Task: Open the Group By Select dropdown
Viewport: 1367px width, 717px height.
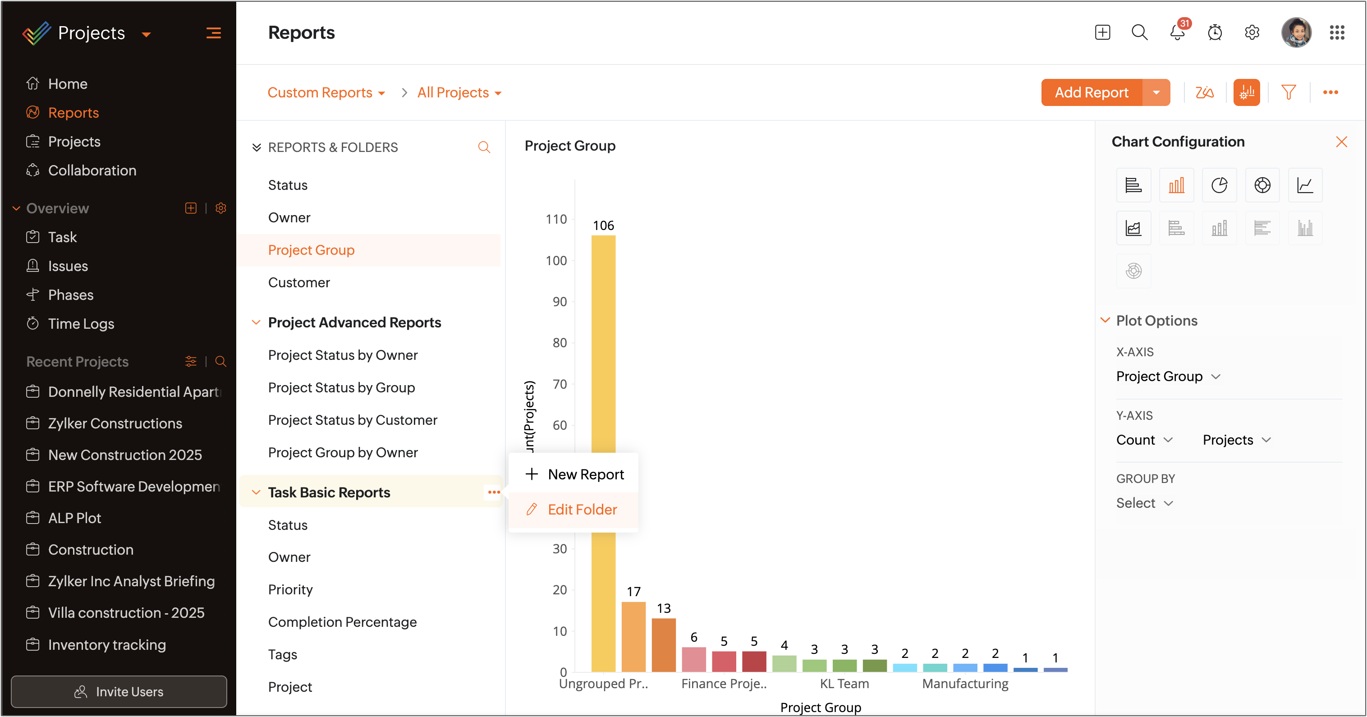Action: 1143,503
